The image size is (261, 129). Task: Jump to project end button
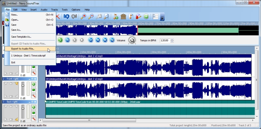112,40
